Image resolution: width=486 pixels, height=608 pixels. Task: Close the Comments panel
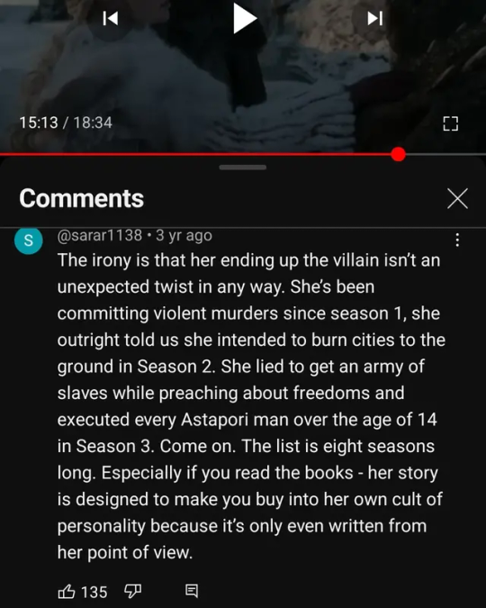[x=457, y=198]
